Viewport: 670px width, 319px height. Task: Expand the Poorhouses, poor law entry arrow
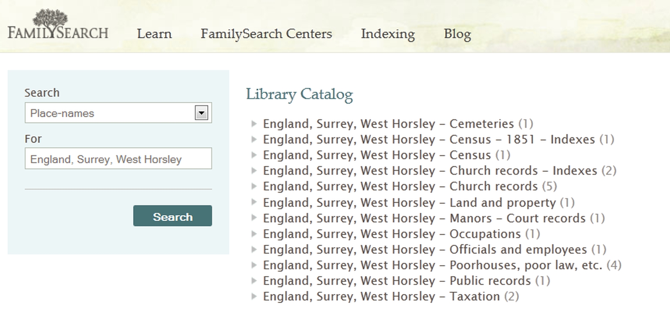point(254,265)
